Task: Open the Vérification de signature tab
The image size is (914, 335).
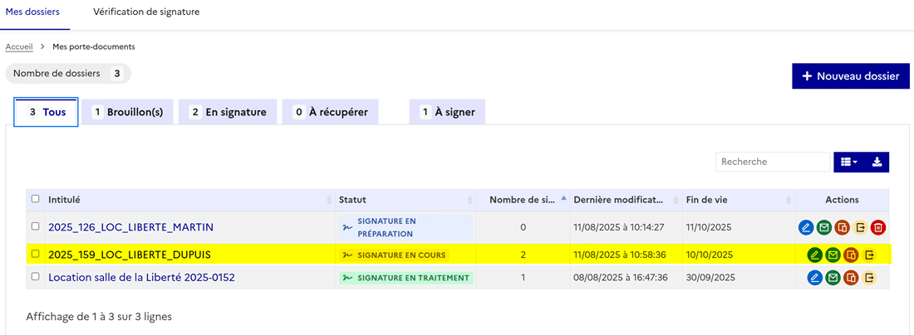Action: pos(146,12)
